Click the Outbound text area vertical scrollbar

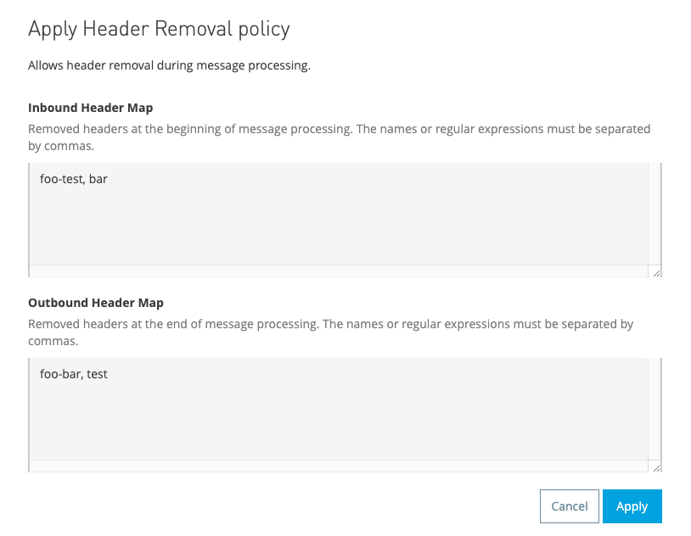654,407
